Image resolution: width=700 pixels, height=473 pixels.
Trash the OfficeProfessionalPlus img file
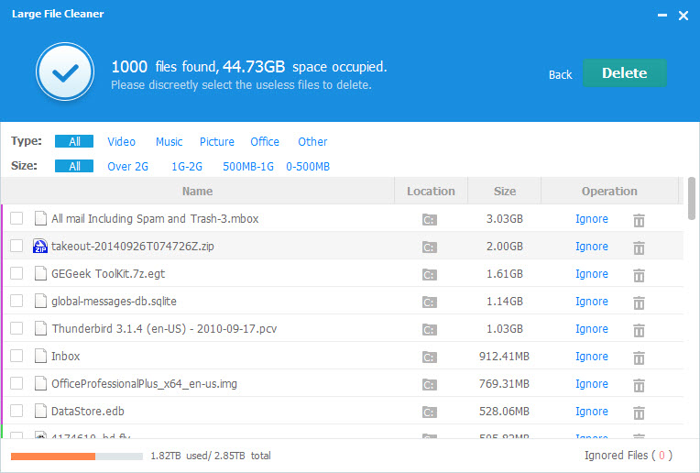(x=639, y=385)
